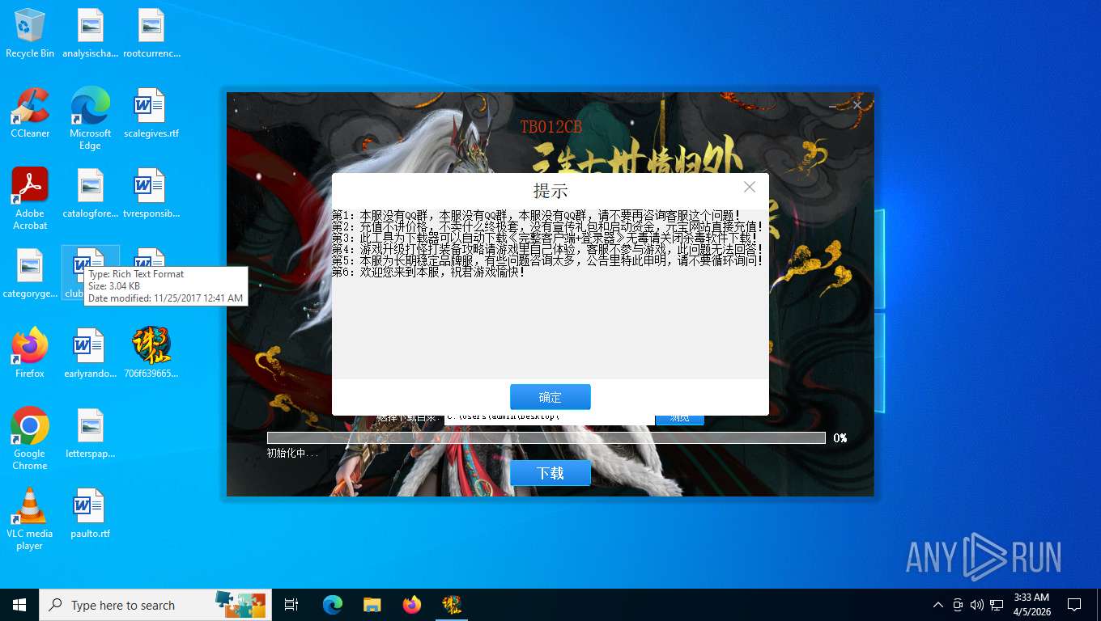This screenshot has width=1101, height=621.
Task: Click rule line starting 第2: 充值不讲价格
Action: (548, 227)
